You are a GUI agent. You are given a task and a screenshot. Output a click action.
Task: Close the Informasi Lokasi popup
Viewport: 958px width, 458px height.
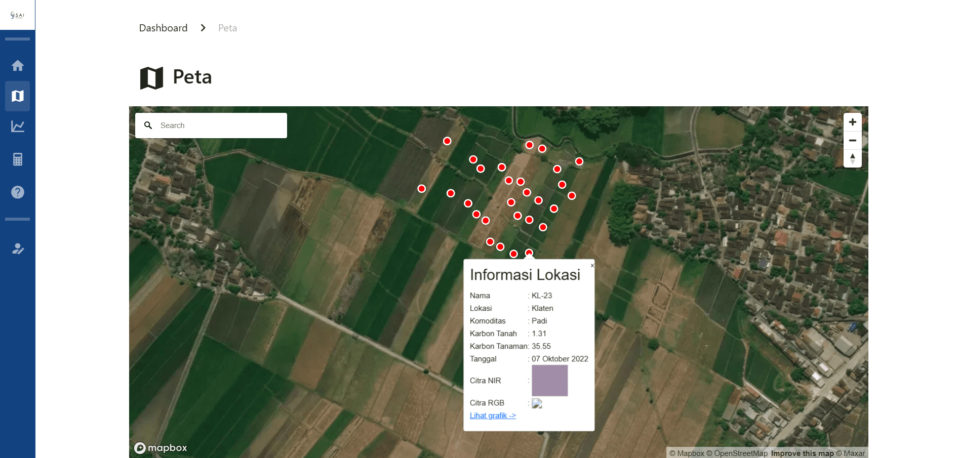pos(592,265)
